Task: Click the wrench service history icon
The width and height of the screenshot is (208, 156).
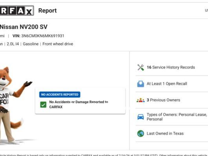Action: coord(140,67)
